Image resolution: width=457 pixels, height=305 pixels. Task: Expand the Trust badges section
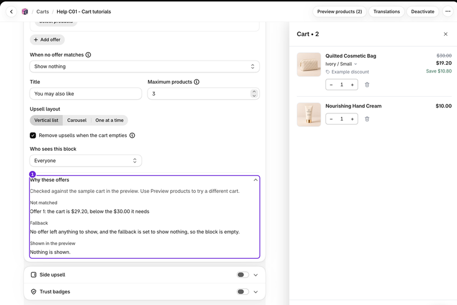[256, 291]
